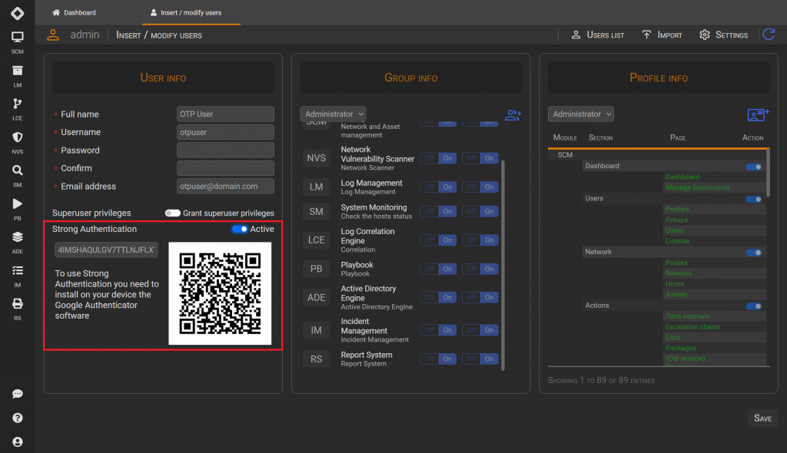Click Time intervals page link
Viewport: 787px width, 453px height.
[x=687, y=316]
